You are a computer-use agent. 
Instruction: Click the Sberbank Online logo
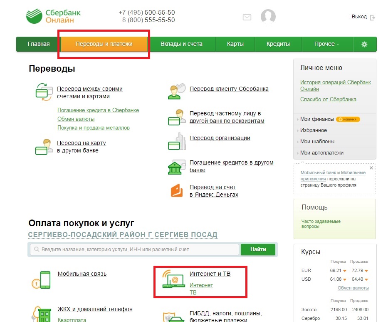[x=54, y=16]
